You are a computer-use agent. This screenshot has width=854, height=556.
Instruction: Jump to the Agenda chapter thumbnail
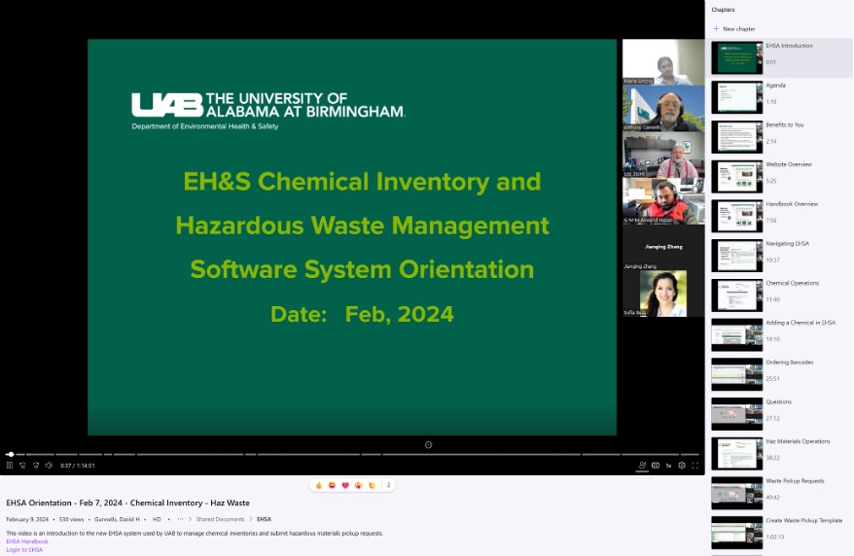(x=737, y=97)
